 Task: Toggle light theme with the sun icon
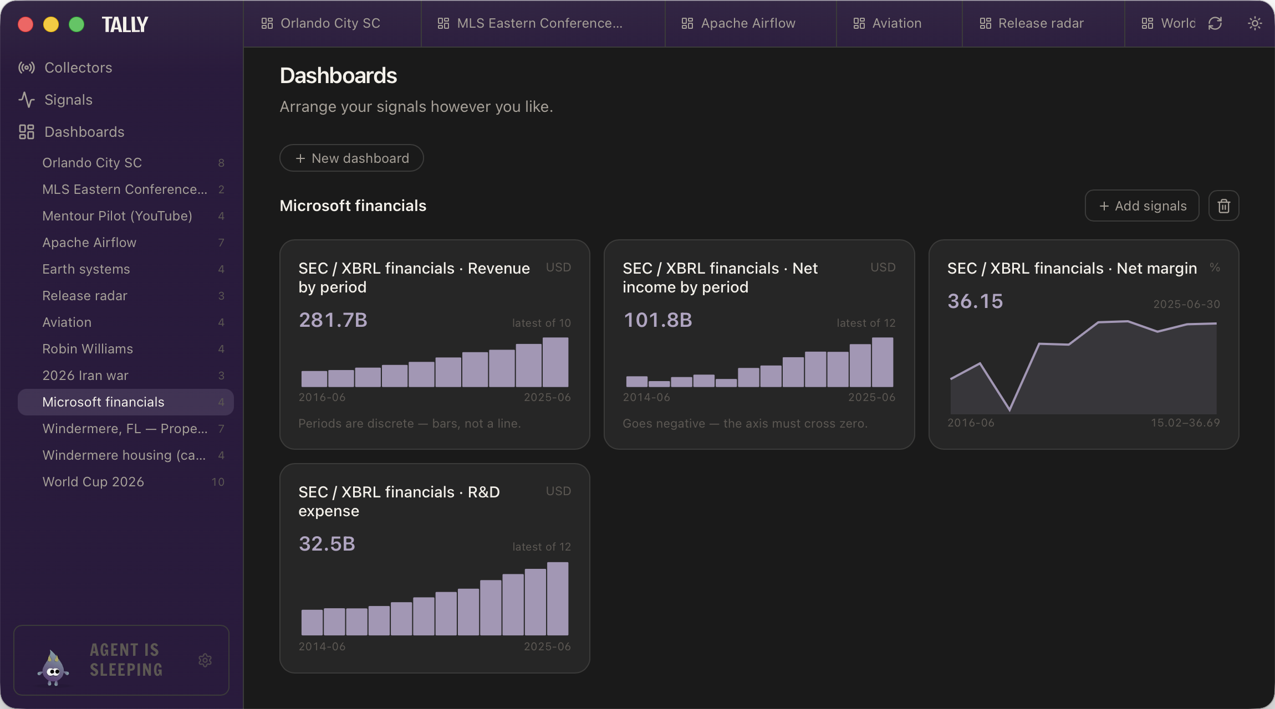click(1254, 23)
